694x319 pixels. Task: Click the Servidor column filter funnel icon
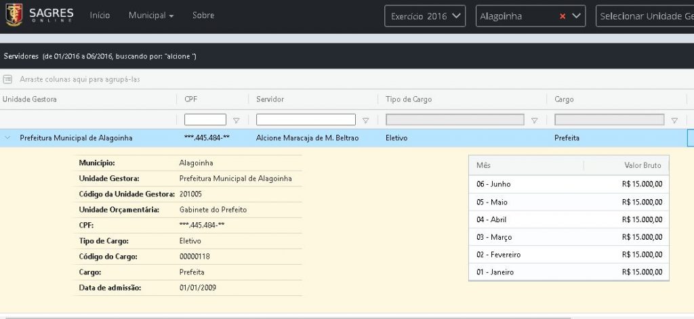click(x=366, y=121)
